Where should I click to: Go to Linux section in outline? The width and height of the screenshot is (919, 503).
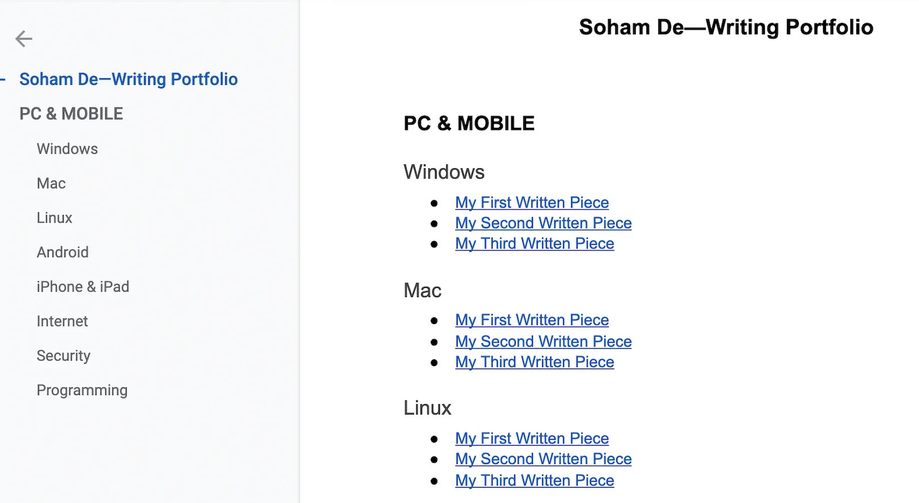(x=55, y=218)
